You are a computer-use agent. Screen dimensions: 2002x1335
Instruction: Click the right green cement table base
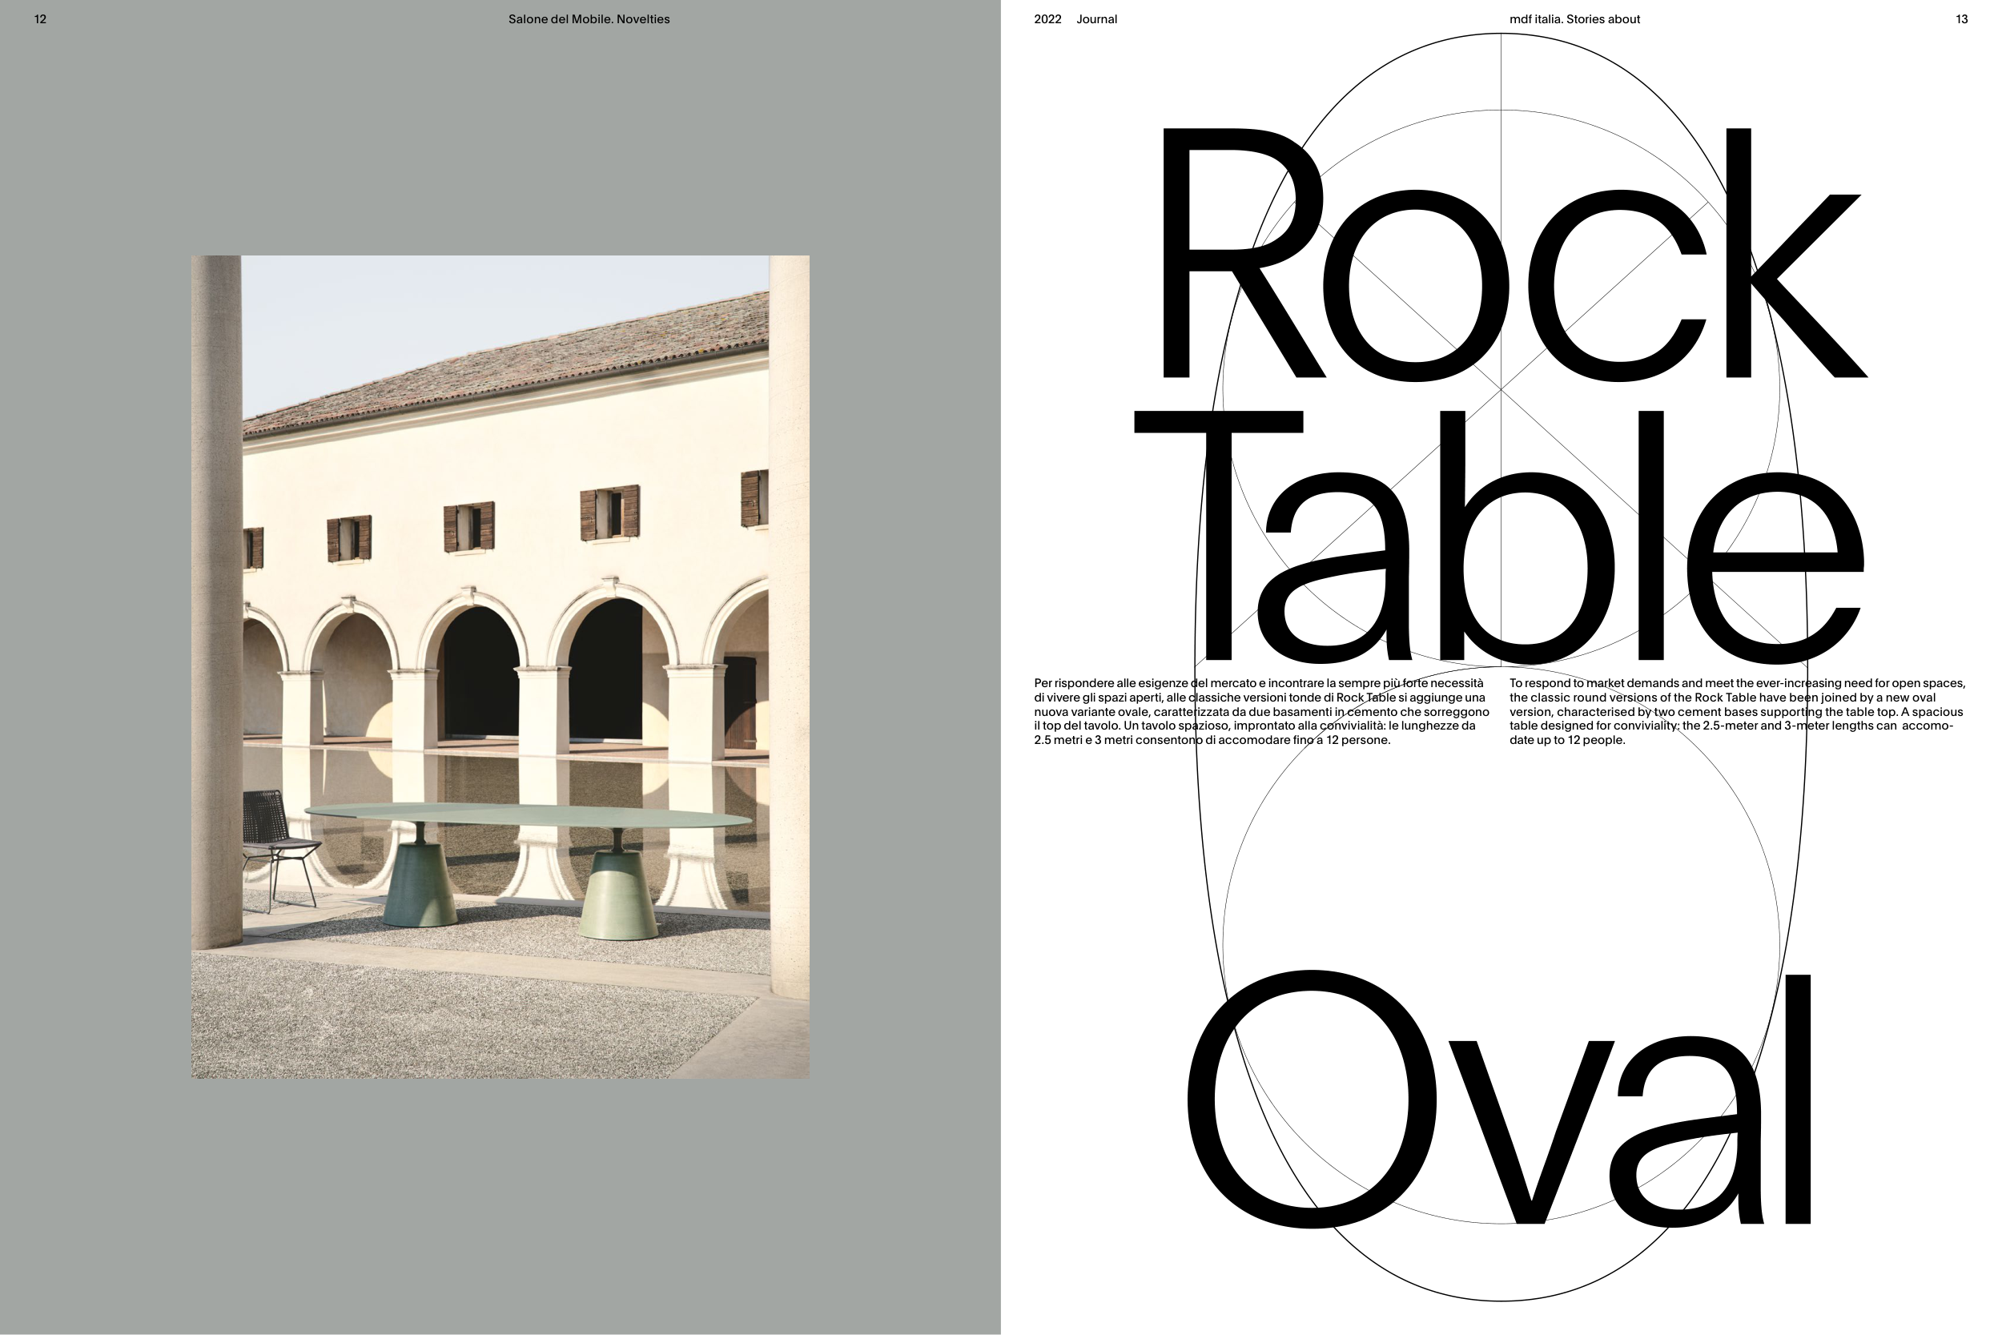pyautogui.click(x=617, y=899)
